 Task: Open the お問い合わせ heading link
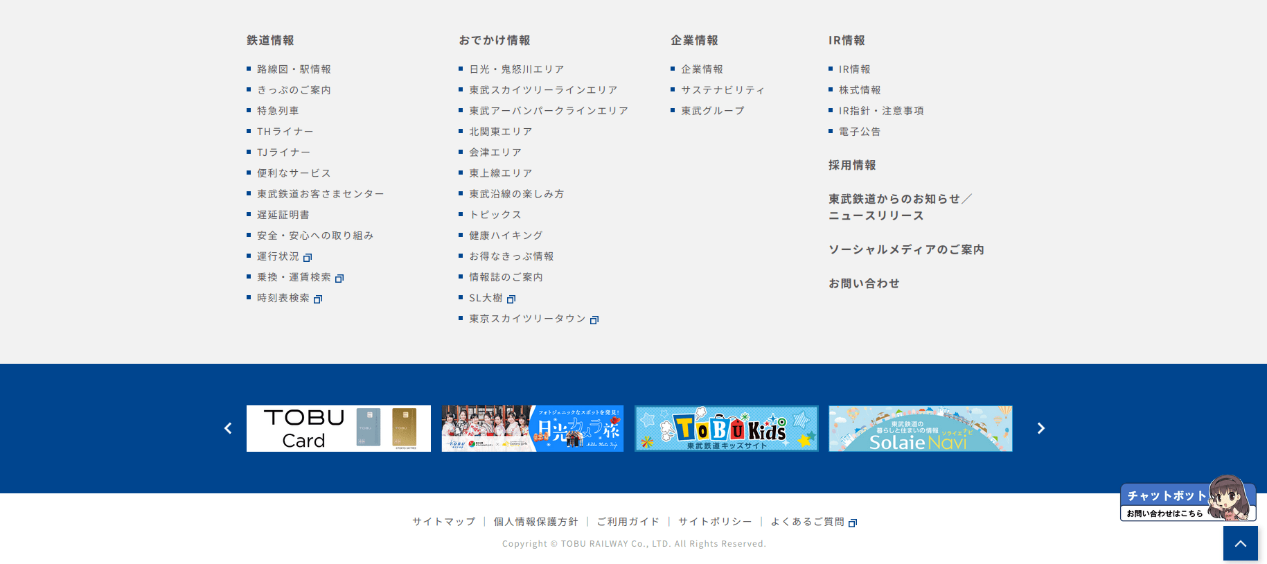point(864,283)
